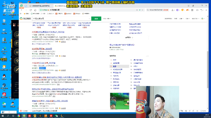The image size is (211, 118).
Task: Toggle the mute speaker icon in status bar
Action: (197, 111)
